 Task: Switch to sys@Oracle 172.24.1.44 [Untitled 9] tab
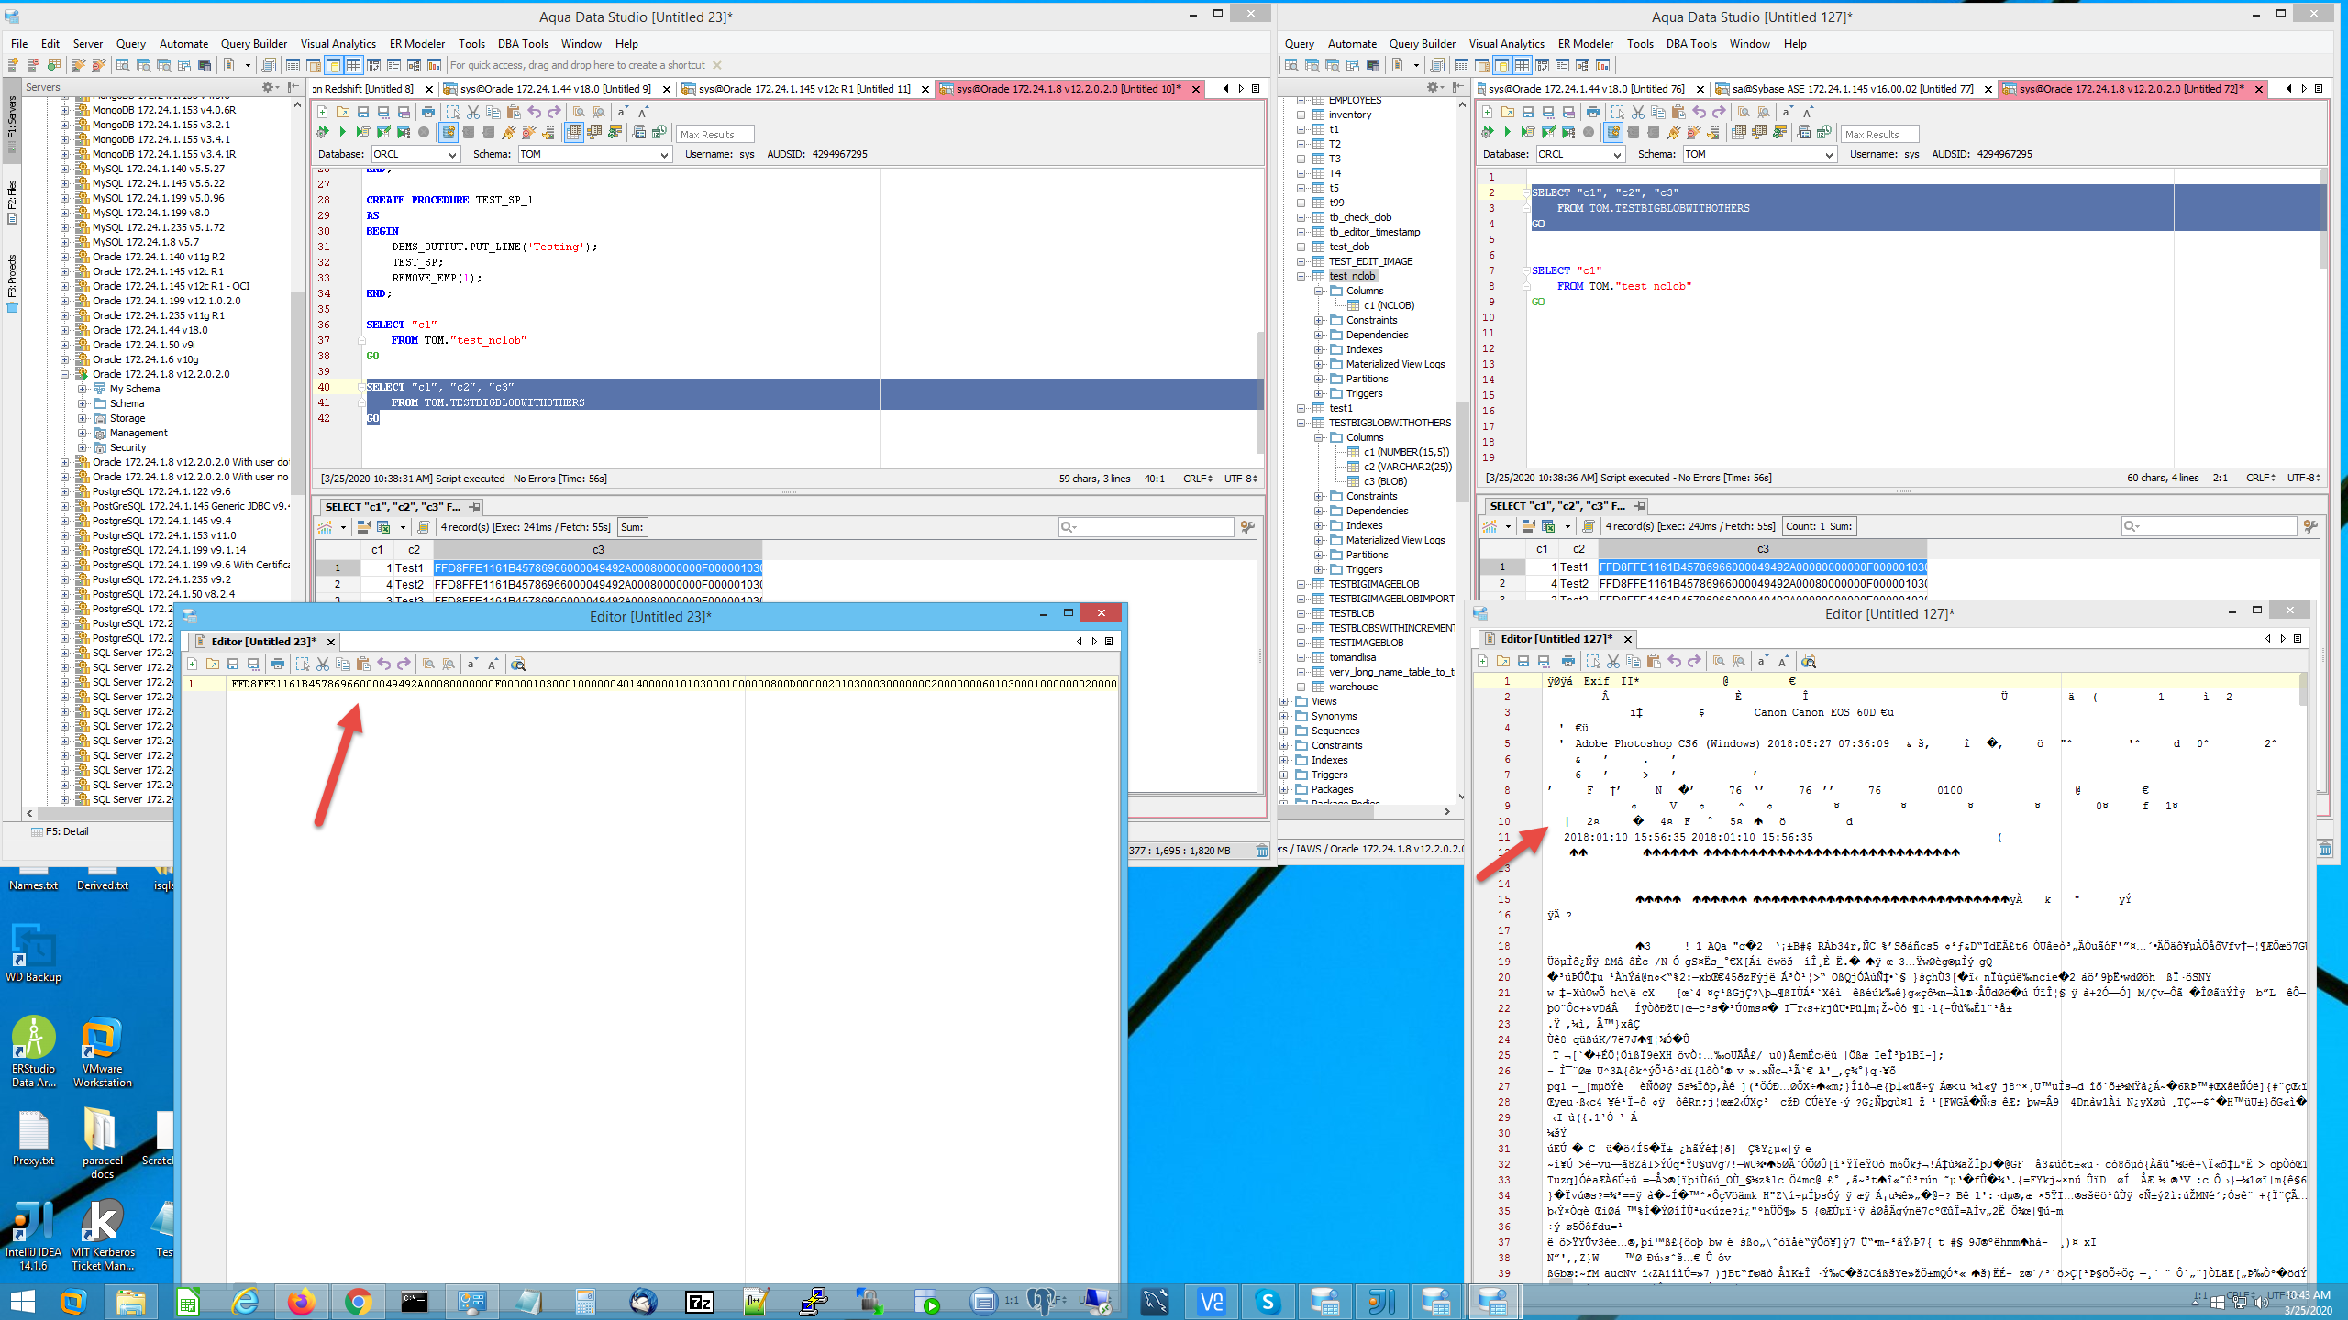click(555, 89)
